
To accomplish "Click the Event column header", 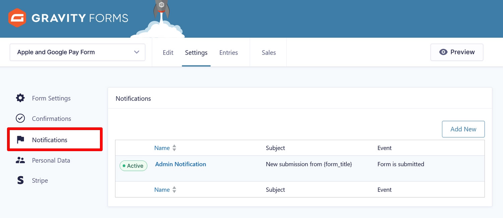I will click(385, 148).
